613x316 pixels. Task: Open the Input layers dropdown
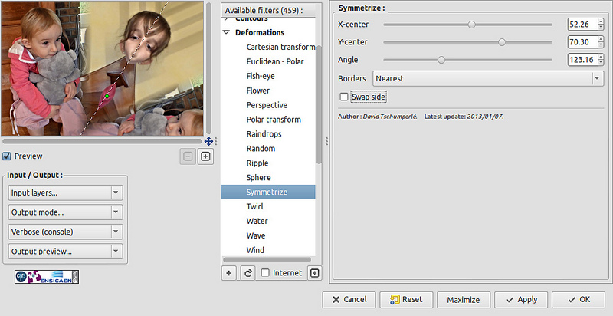(x=66, y=193)
